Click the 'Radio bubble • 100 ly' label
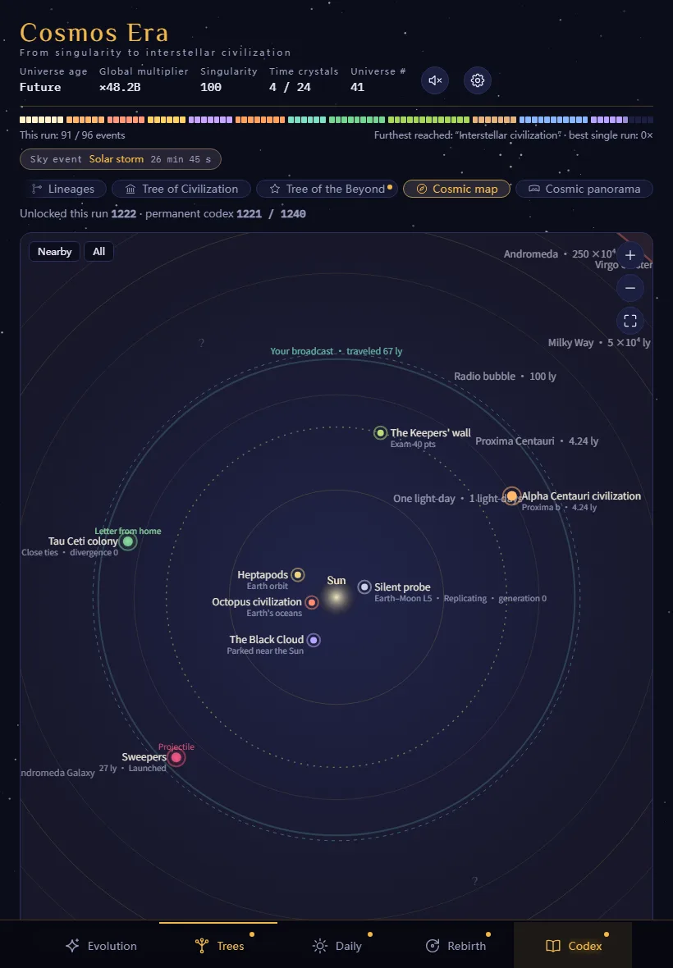The image size is (673, 968). (x=505, y=376)
